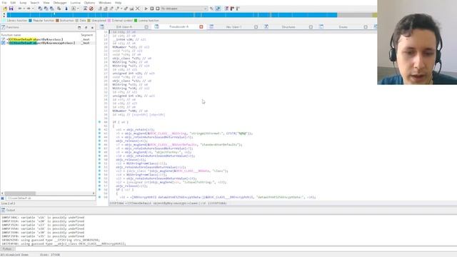The image size is (457, 257).
Task: Click the save database floppy icon
Action: (11, 9)
